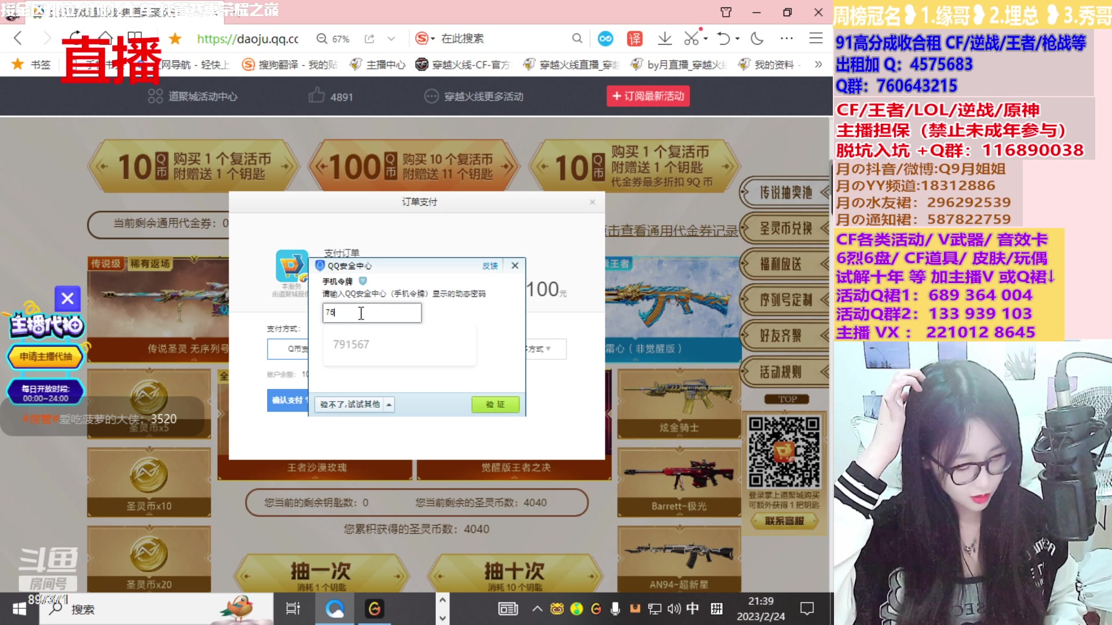Open the by月直播 bookmark
This screenshot has width=1112, height=625.
(x=678, y=64)
